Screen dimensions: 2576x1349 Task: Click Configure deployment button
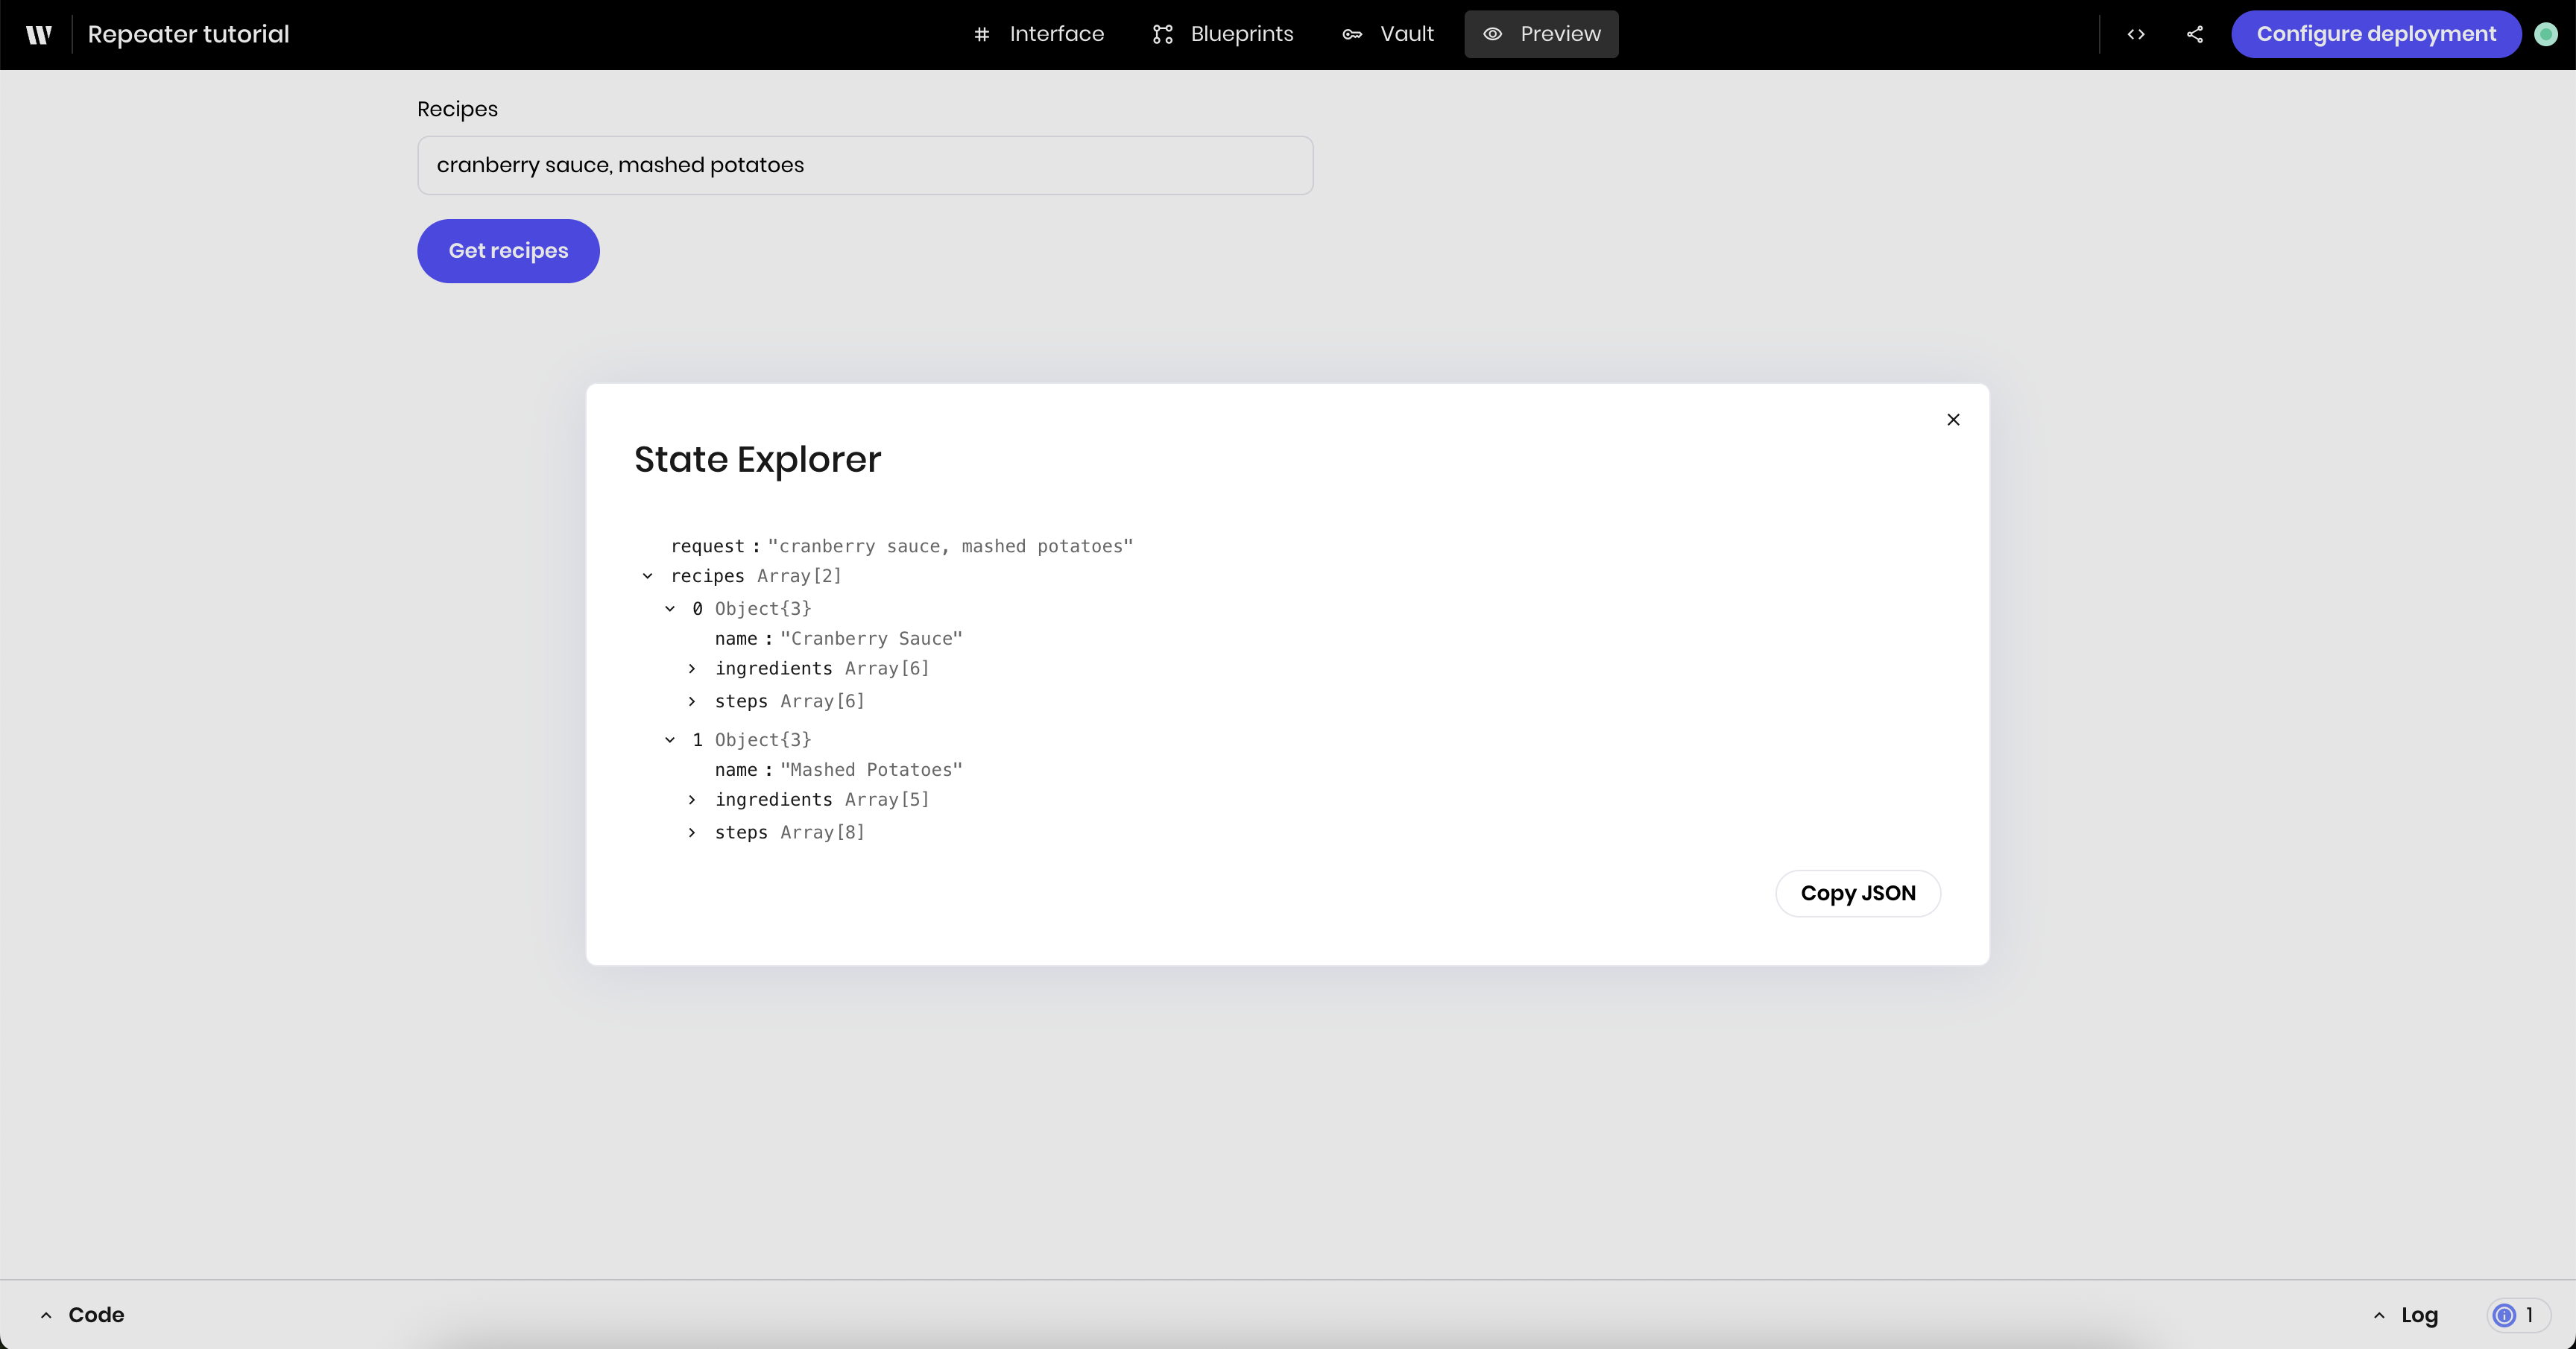2376,34
